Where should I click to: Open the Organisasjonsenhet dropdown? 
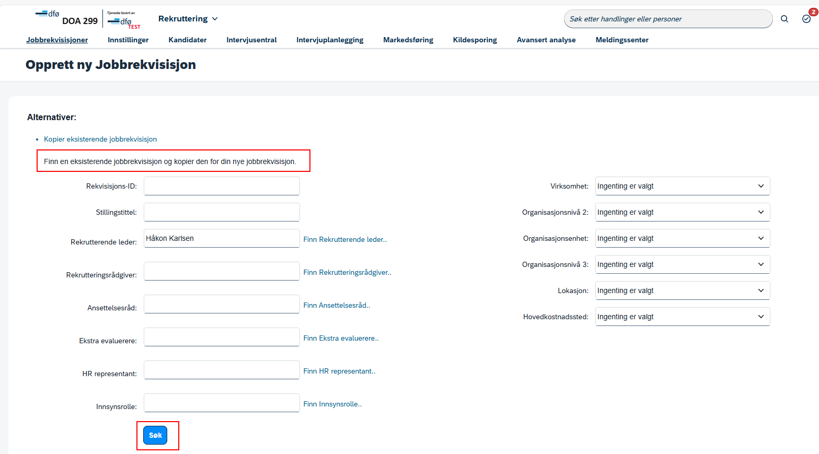(x=683, y=238)
